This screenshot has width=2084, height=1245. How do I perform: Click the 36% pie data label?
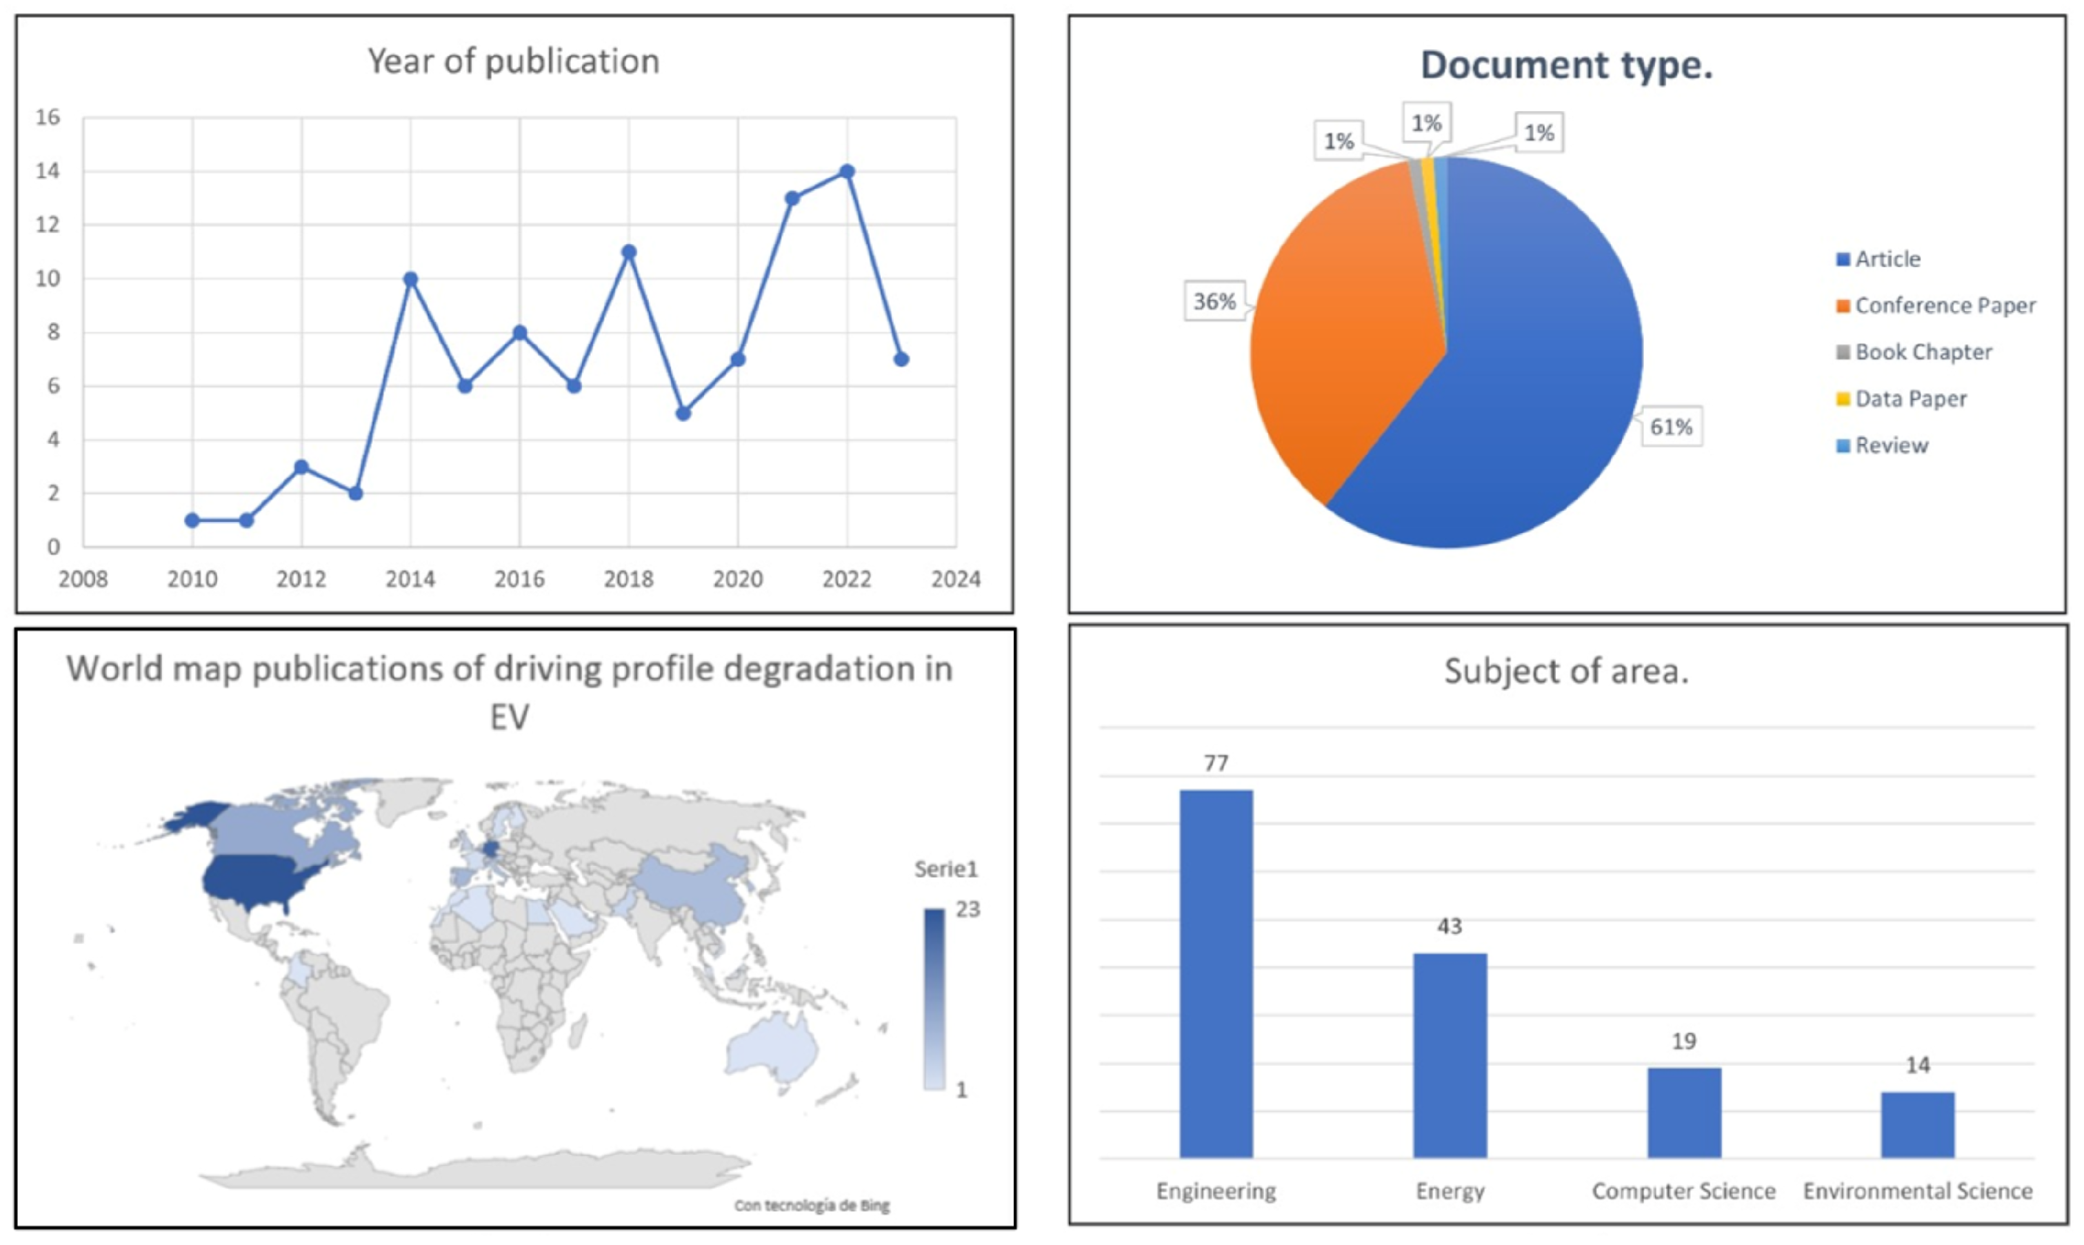(1214, 301)
